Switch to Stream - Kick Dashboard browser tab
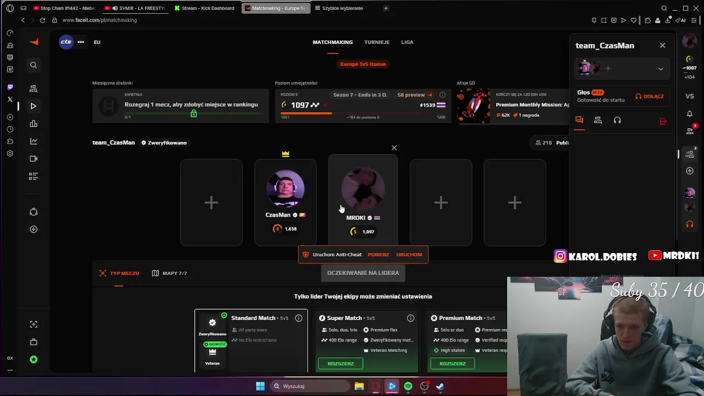The height and width of the screenshot is (396, 704). [205, 8]
